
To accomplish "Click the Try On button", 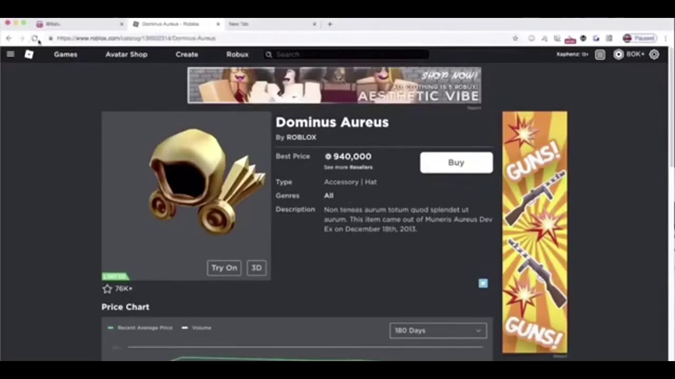I will [224, 268].
